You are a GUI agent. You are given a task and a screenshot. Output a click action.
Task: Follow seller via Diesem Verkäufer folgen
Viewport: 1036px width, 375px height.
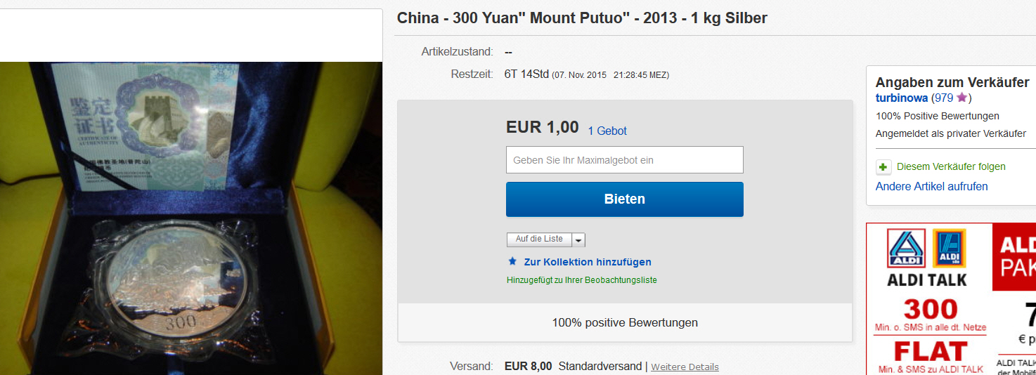951,167
